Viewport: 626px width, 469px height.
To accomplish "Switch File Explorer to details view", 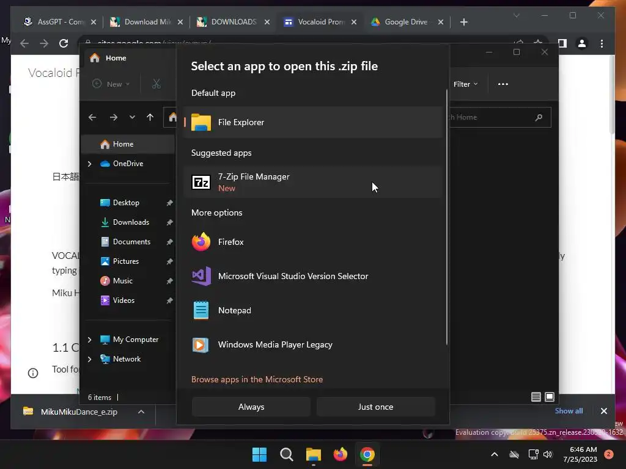I will 536,397.
